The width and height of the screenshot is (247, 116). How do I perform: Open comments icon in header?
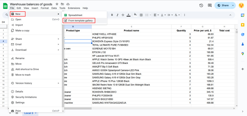[210, 5]
